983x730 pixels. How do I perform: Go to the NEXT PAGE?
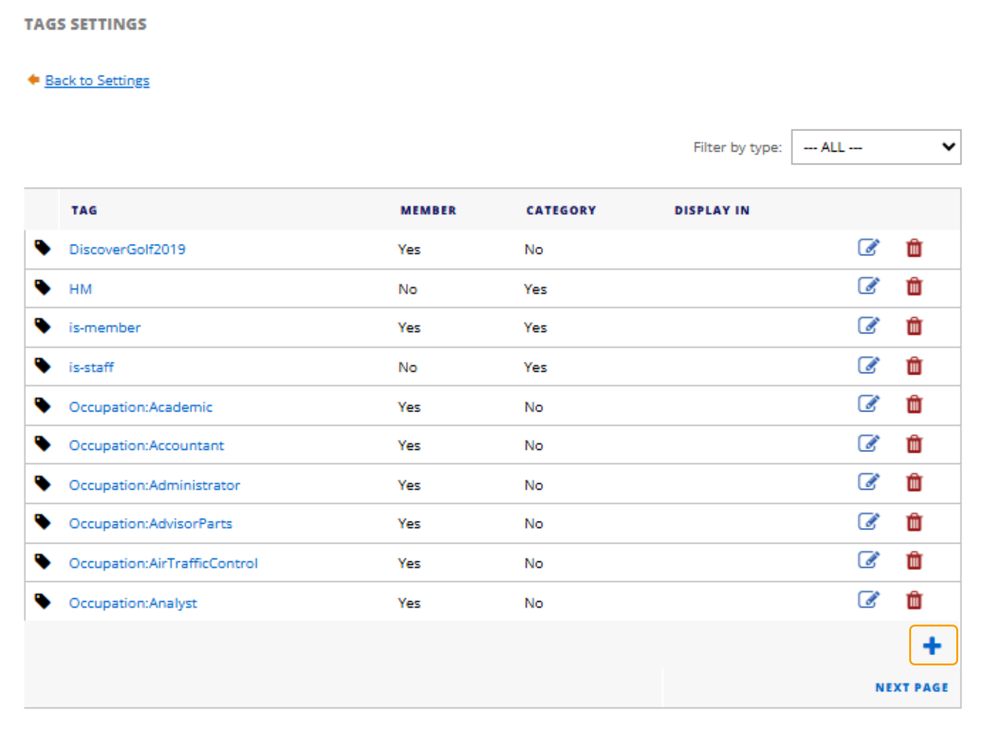pyautogui.click(x=911, y=687)
